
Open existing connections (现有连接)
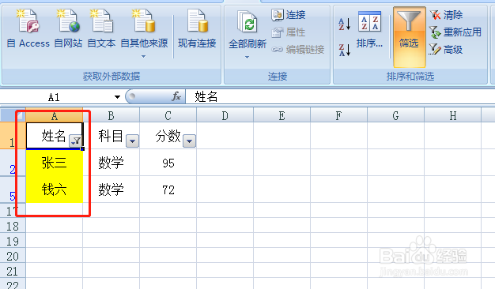click(197, 29)
